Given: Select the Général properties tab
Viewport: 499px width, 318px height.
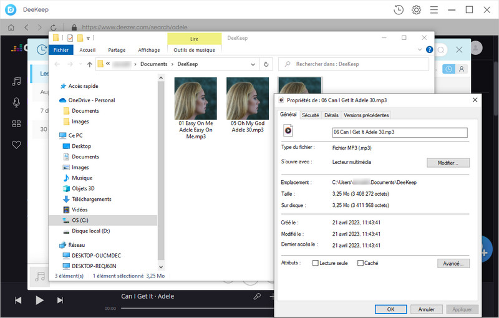Looking at the screenshot, I should point(288,115).
